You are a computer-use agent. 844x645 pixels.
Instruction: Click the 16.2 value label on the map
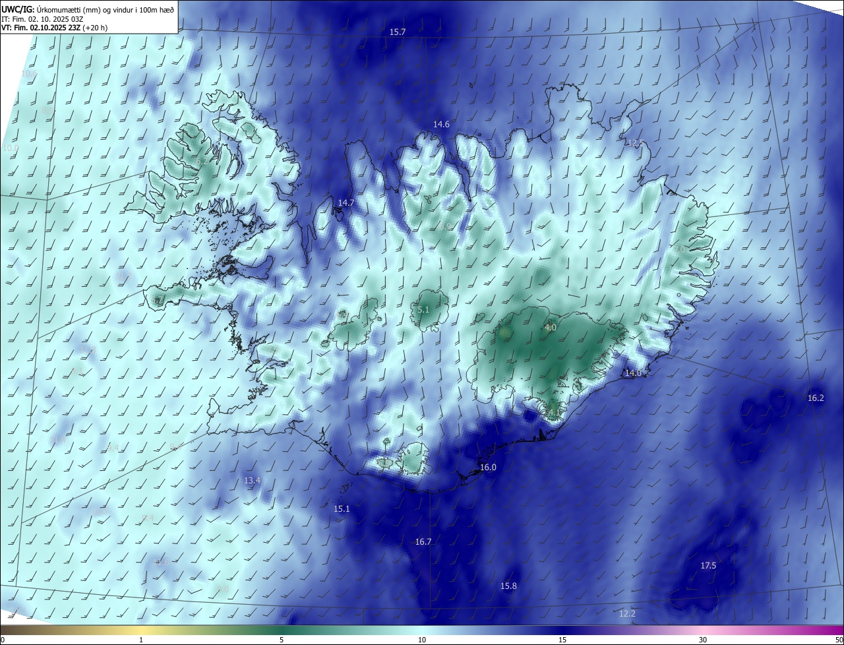(x=816, y=398)
